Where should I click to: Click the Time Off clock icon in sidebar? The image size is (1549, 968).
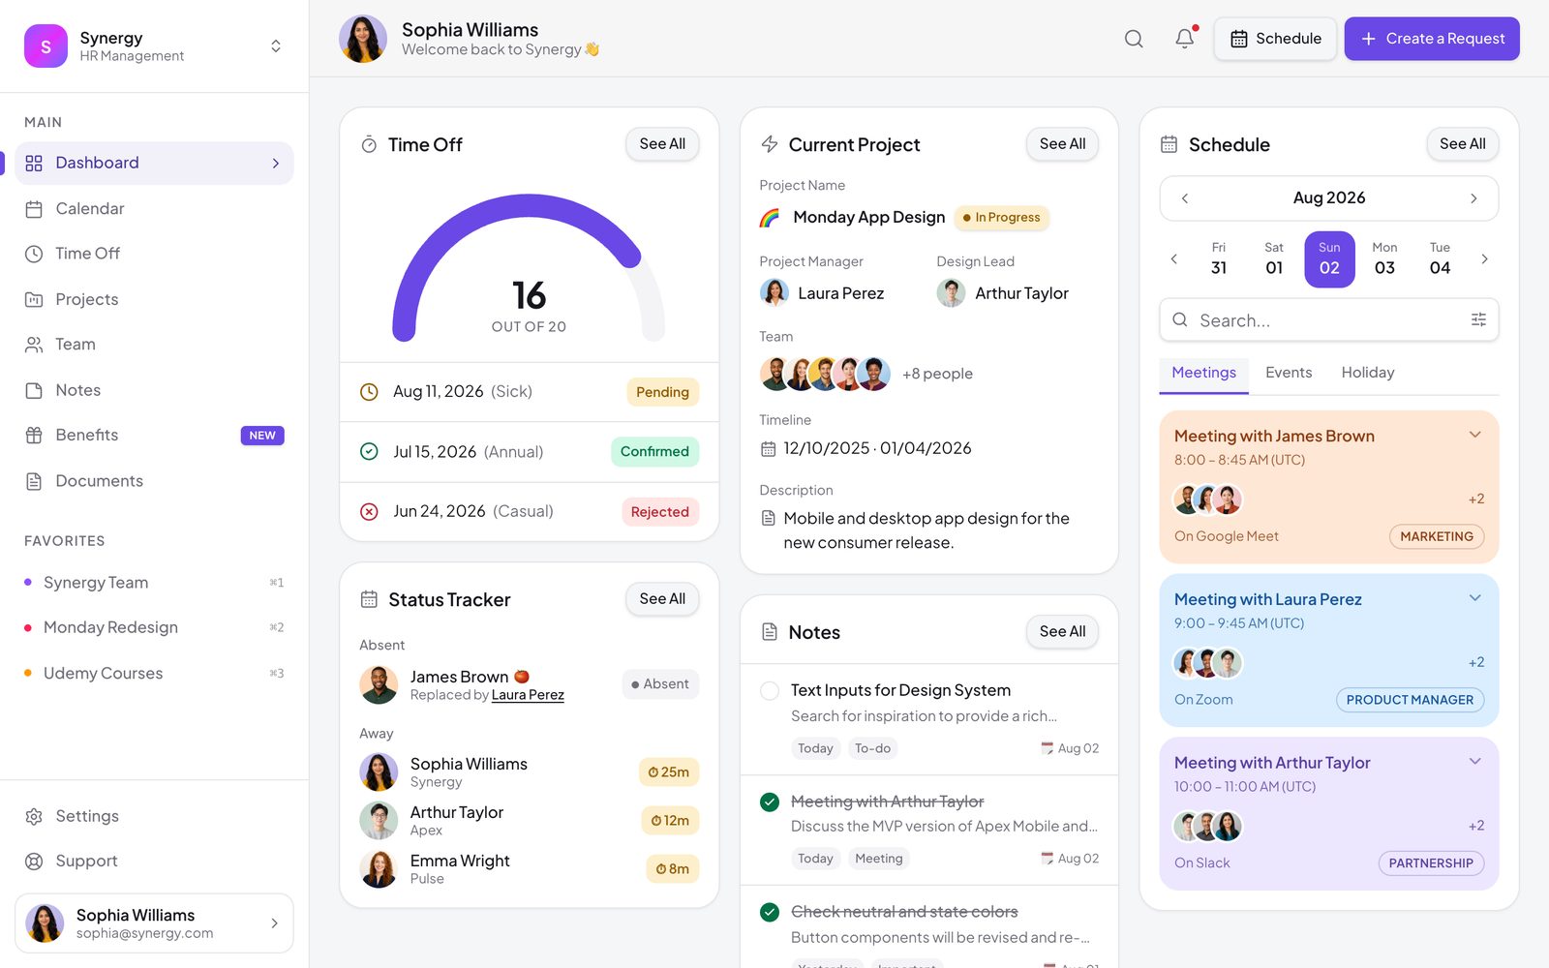34,254
